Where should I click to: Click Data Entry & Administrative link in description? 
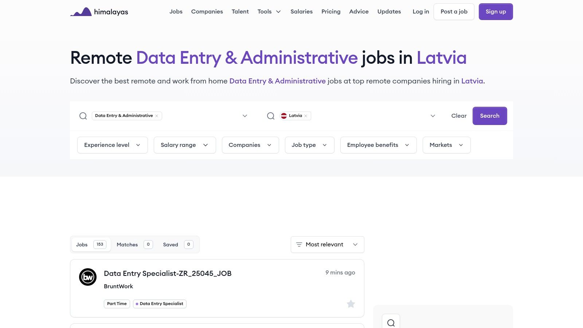point(277,81)
